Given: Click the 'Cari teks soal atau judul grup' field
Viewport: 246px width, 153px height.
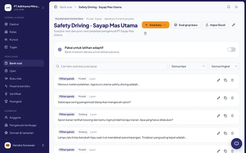Looking at the screenshot, I should tap(111, 66).
